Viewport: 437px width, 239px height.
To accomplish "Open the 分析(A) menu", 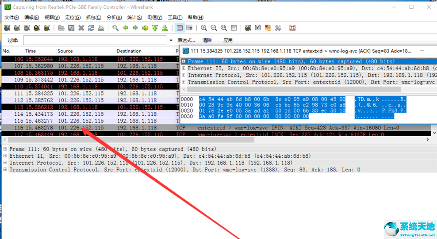I will (x=114, y=18).
